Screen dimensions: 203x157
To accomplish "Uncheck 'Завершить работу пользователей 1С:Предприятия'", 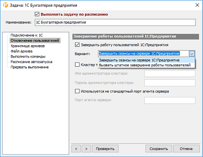I will (77, 45).
